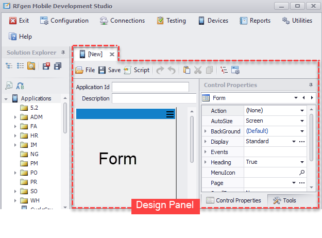Click the Exit toolbar button

(x=19, y=21)
